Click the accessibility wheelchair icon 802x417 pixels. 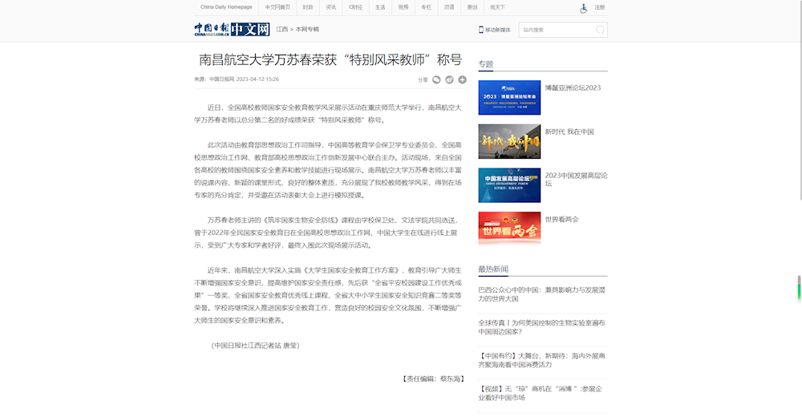[584, 8]
